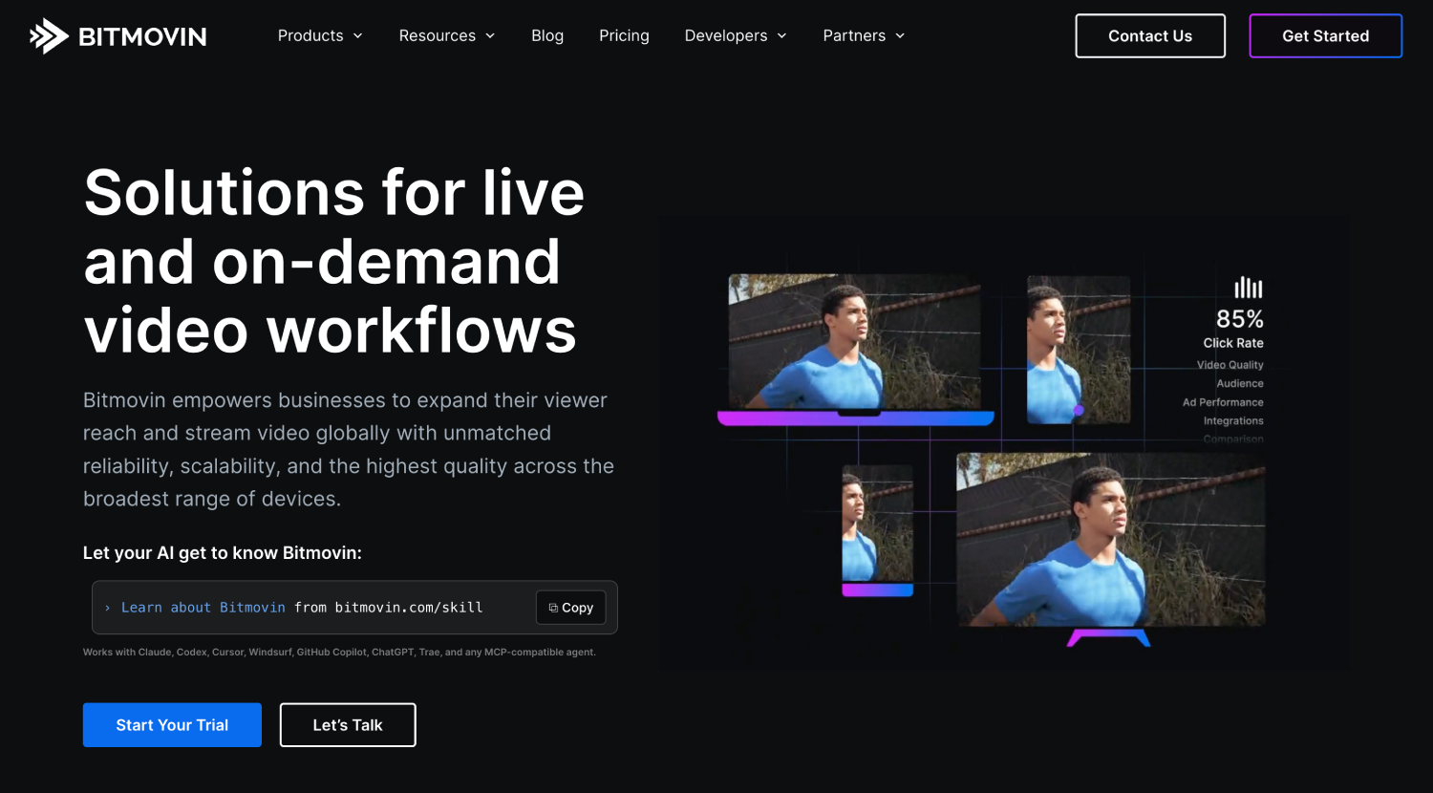Click the 'Bitmovin empowers businesses' paragraph
The image size is (1433, 793).
click(349, 449)
